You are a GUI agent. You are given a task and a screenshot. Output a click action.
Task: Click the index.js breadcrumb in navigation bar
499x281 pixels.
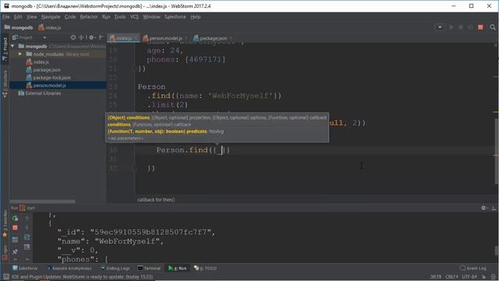50,28
